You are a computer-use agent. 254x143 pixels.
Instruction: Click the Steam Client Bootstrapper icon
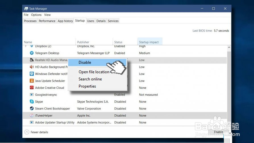[x=32, y=108]
